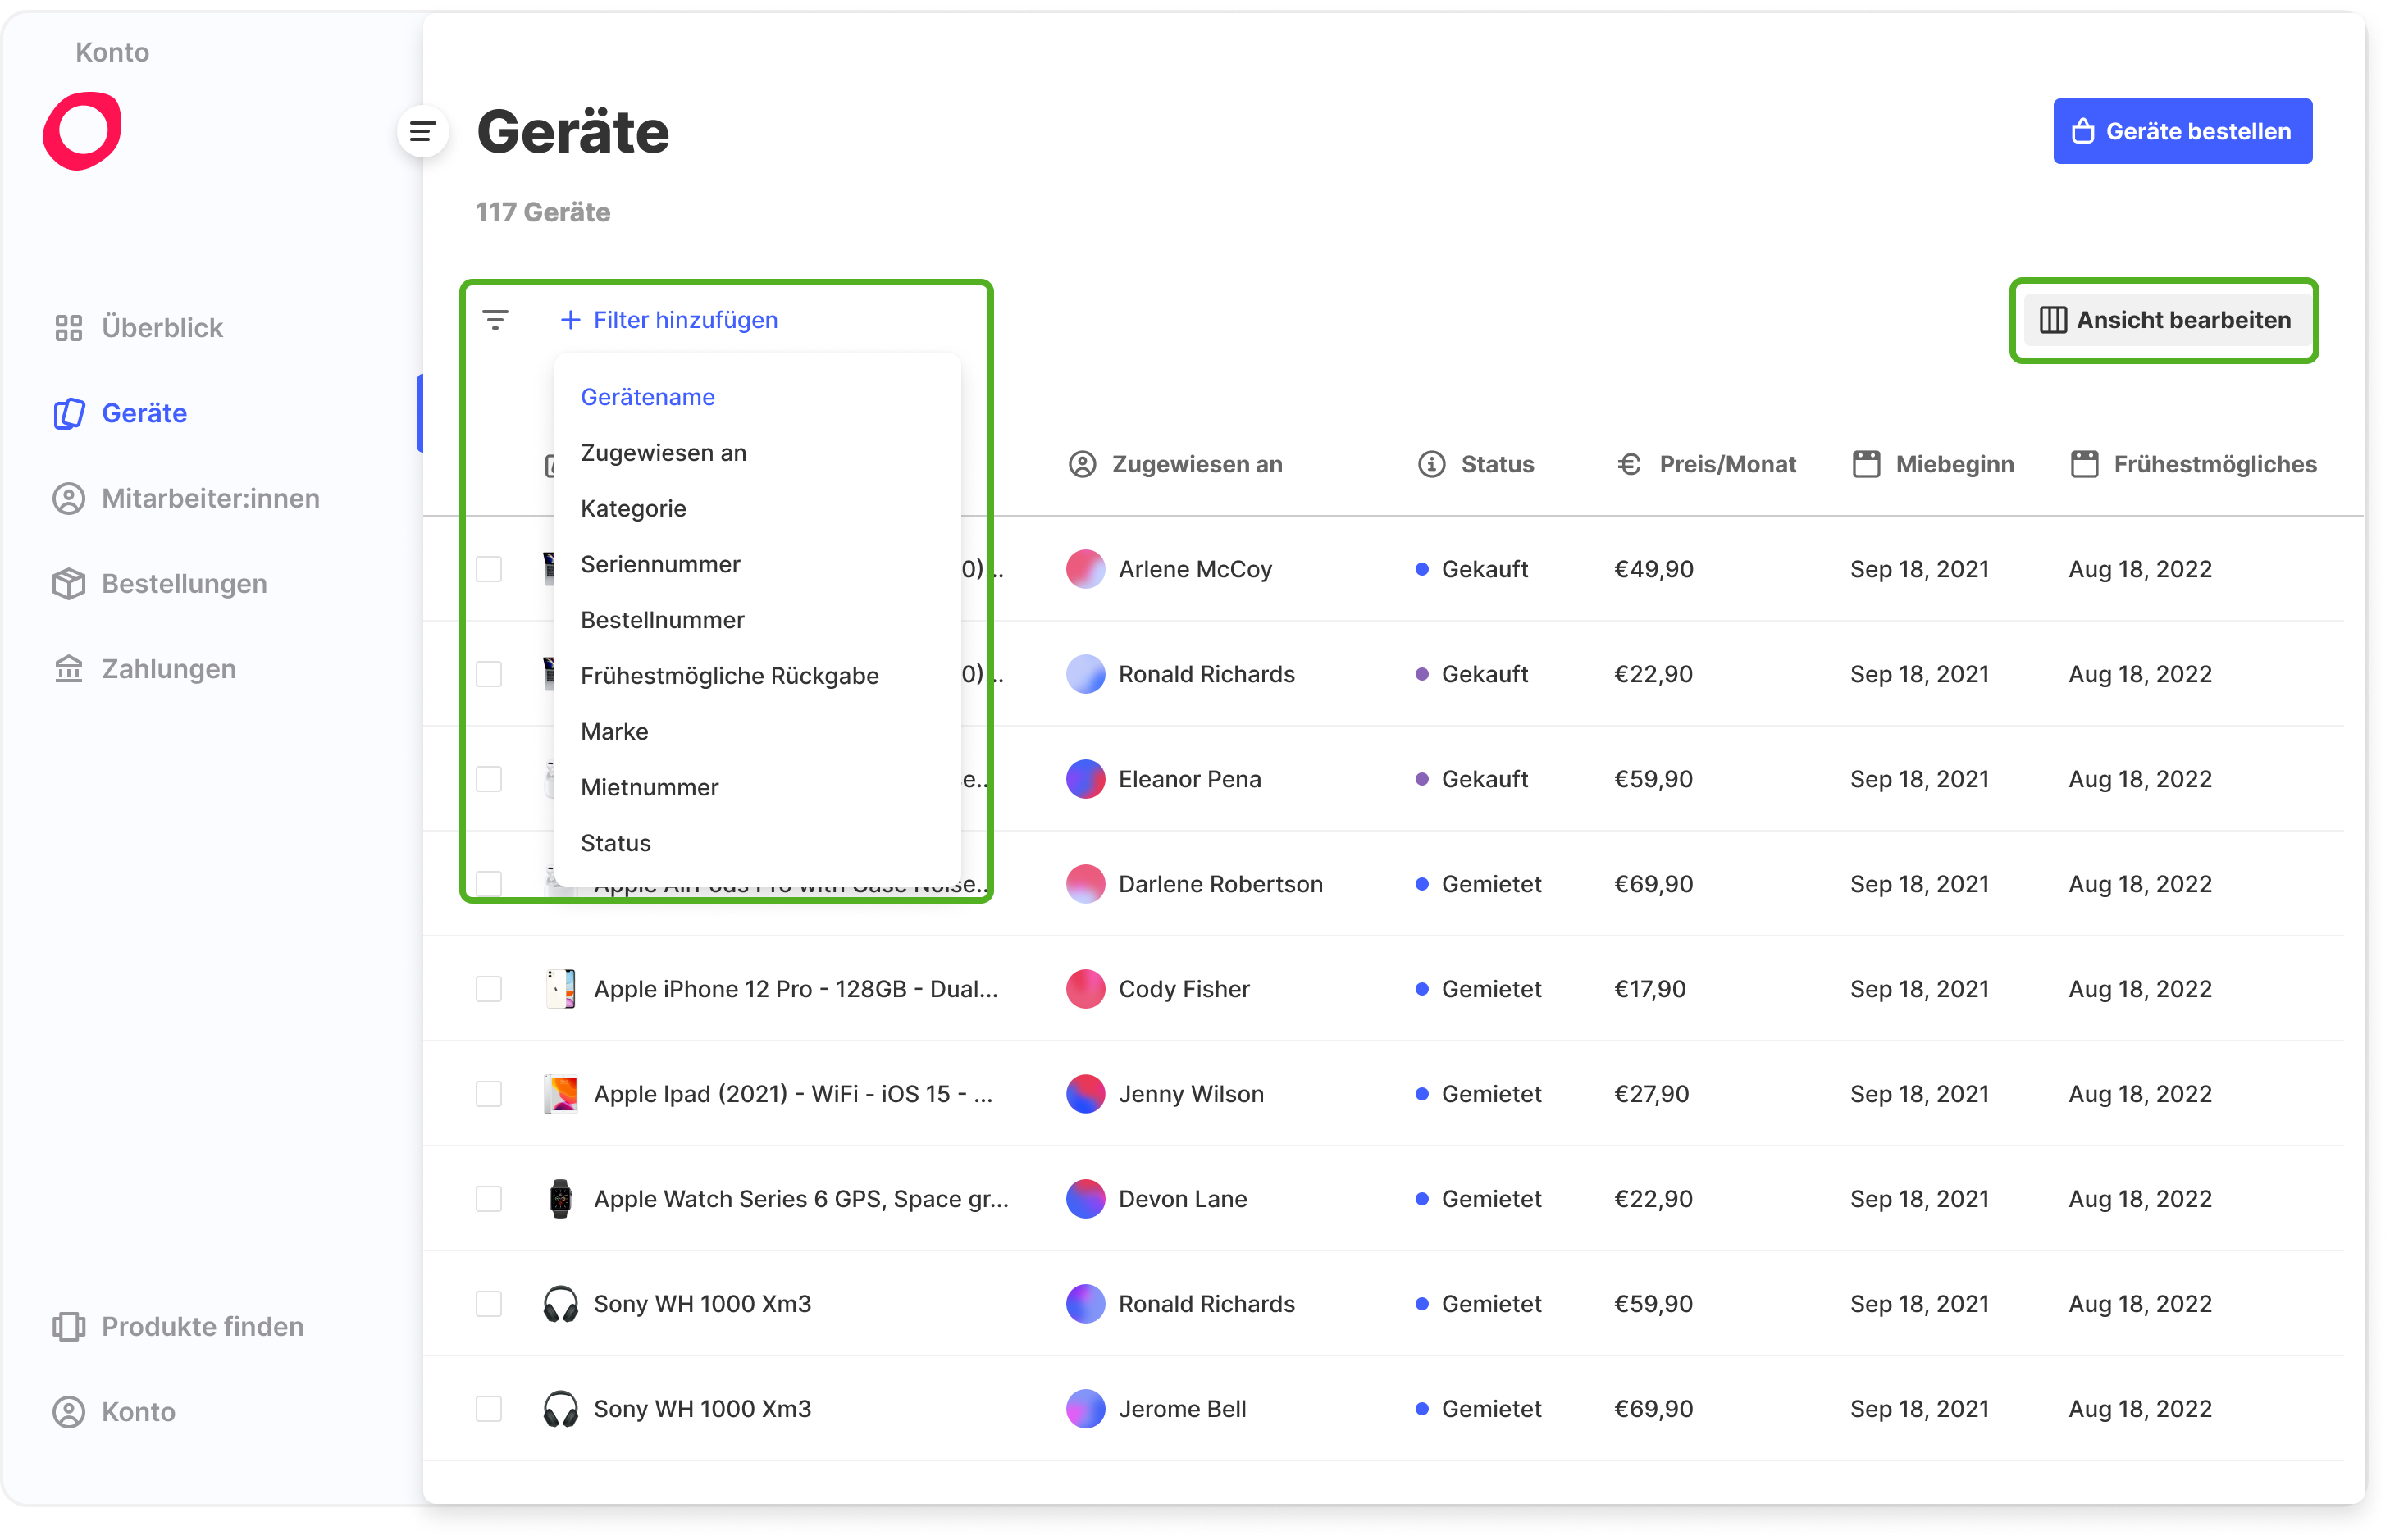2390x1540 pixels.
Task: Tick checkbox for Arlene McCoy row
Action: pos(489,569)
